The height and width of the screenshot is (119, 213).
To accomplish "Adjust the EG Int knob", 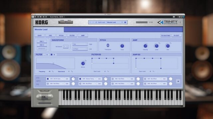I will tap(83, 63).
